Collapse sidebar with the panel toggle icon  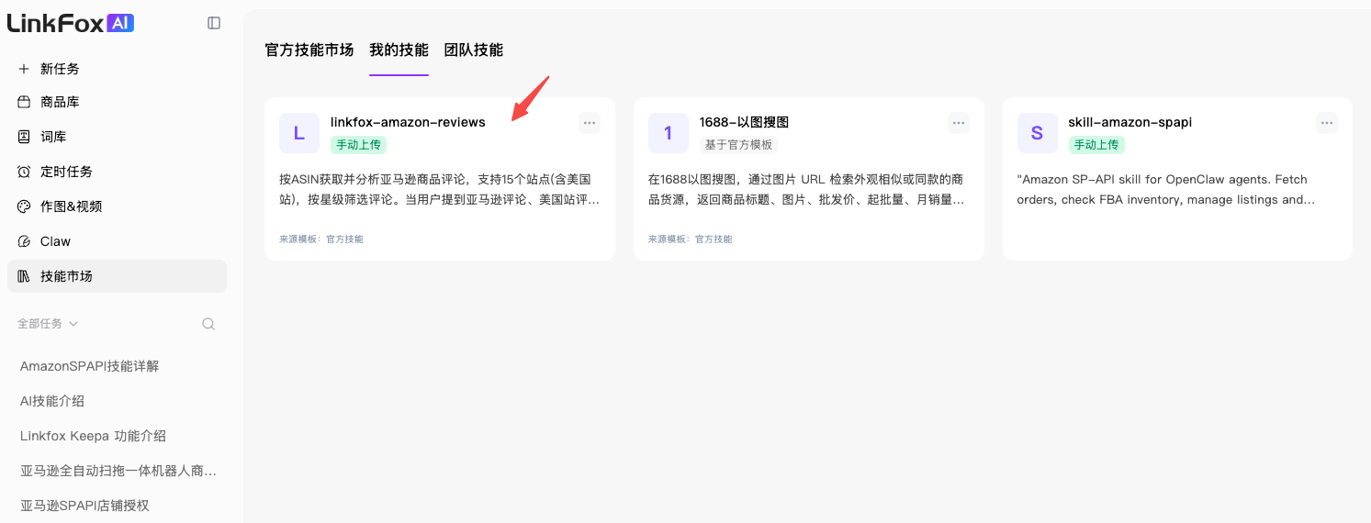tap(214, 23)
